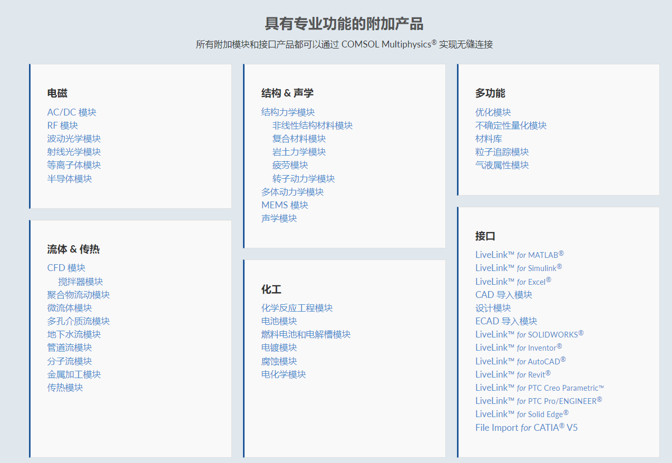Open the 结构力学模块 link
672x463 pixels.
pyautogui.click(x=288, y=112)
